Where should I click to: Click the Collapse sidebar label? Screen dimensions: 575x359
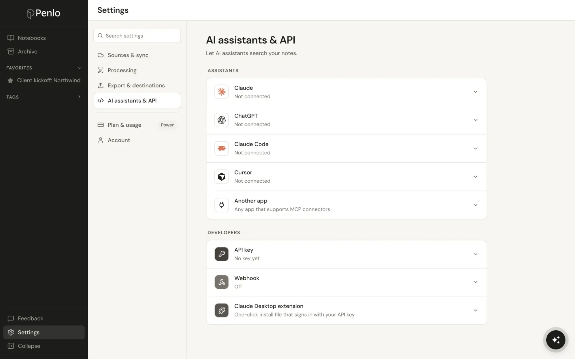pyautogui.click(x=29, y=346)
